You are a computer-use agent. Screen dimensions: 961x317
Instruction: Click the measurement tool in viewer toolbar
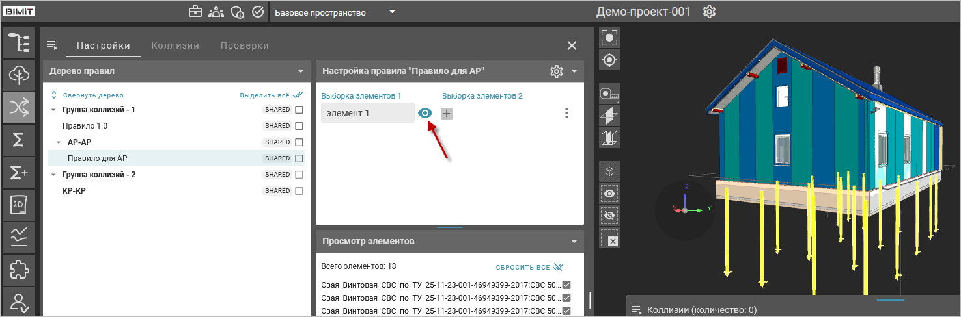tap(609, 94)
